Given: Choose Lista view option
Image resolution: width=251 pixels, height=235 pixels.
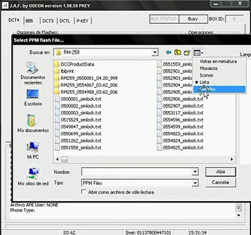Looking at the screenshot, I should click(219, 82).
